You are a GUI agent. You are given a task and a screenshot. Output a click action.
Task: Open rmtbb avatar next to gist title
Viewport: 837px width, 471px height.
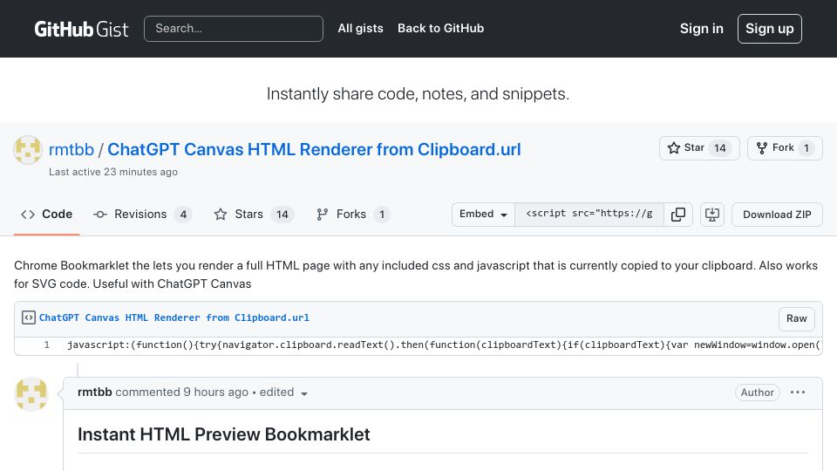coord(28,150)
